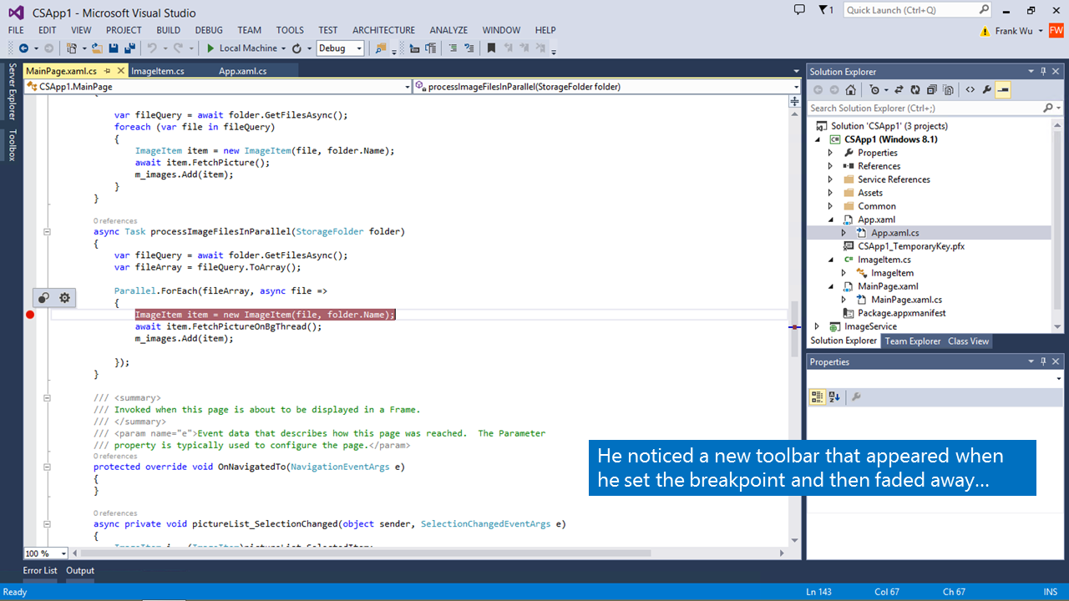Toggle the red breakpoint in the editor margin
The image size is (1069, 601).
pos(30,315)
